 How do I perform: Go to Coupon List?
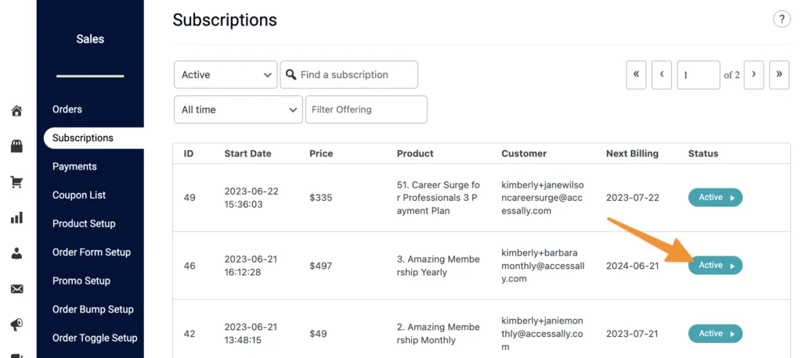pyautogui.click(x=79, y=195)
